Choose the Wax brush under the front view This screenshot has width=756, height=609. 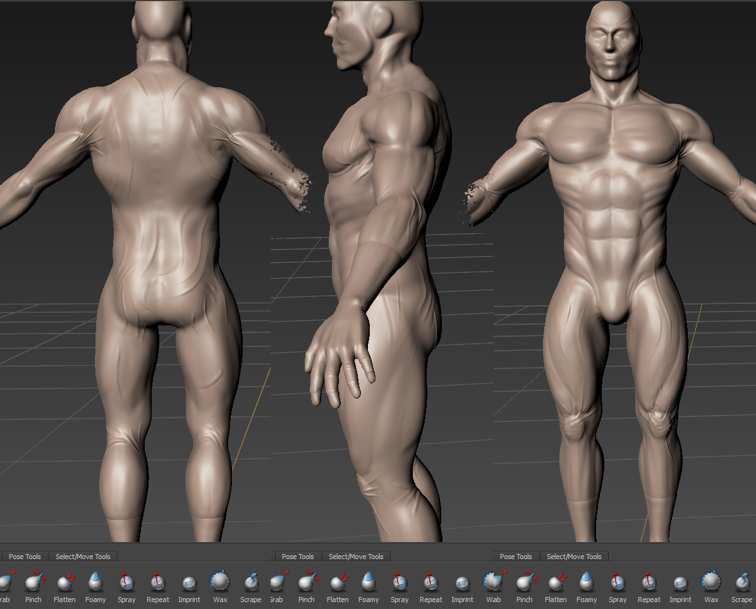711,586
